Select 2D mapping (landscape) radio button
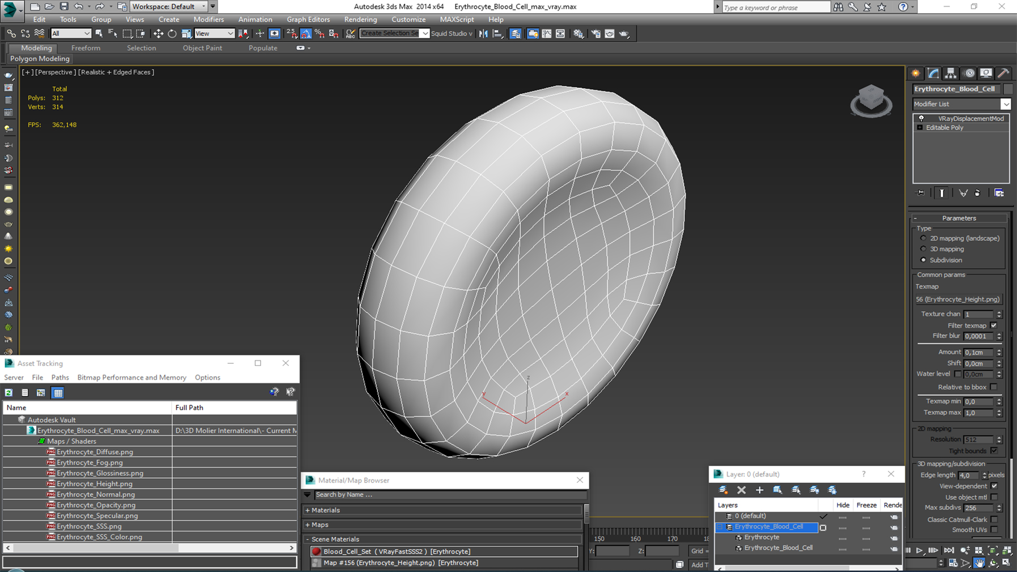The width and height of the screenshot is (1017, 572). 923,238
